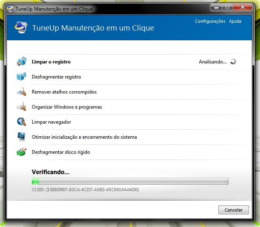Select 'Organizar Windows e programas' label

67,107
